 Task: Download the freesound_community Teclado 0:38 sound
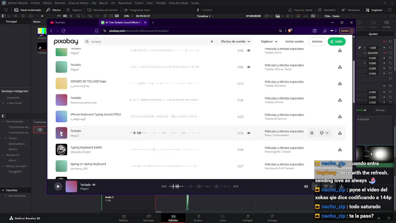(340, 100)
